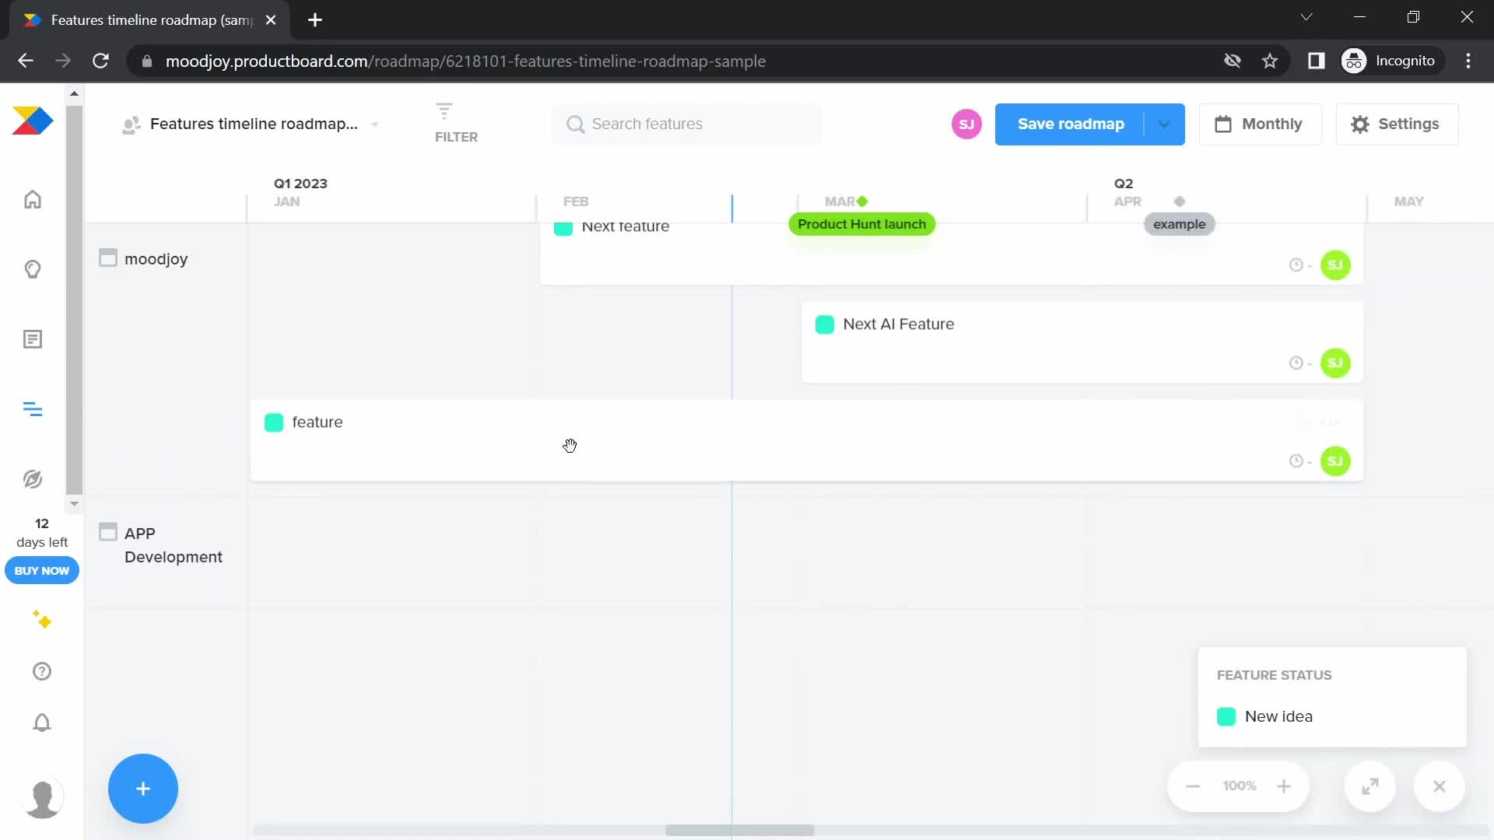The image size is (1494, 840).
Task: Expand the roadmap title dropdown
Action: point(375,124)
